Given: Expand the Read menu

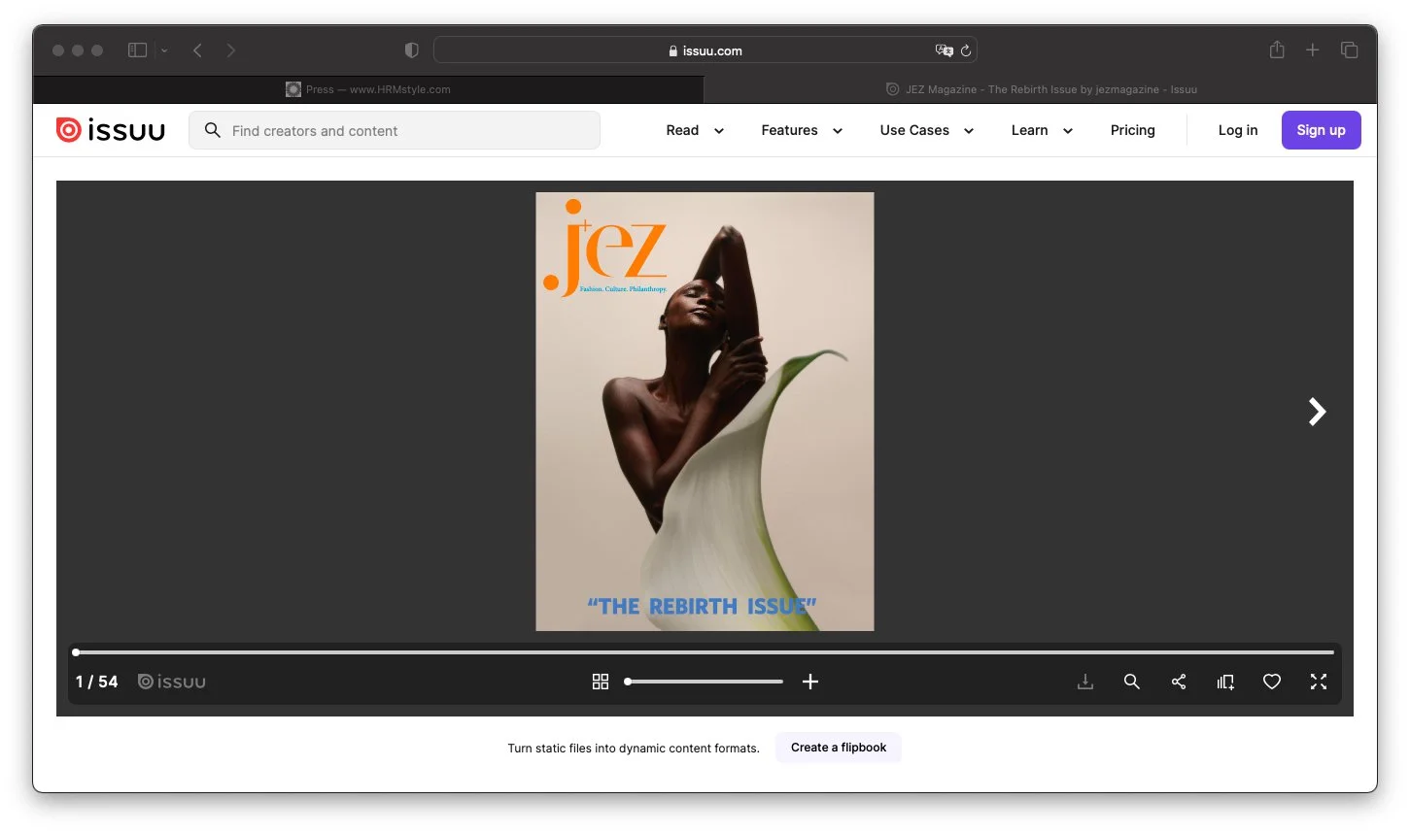Looking at the screenshot, I should pyautogui.click(x=695, y=130).
